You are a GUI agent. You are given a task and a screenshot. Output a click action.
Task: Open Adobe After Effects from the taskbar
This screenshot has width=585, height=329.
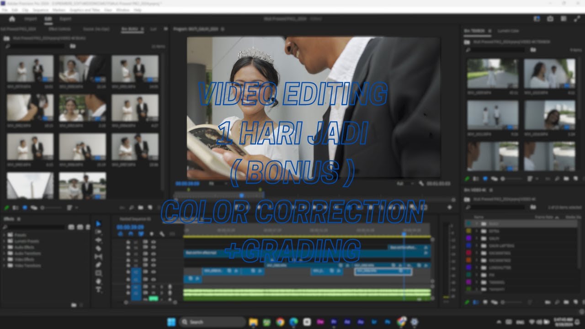(347, 322)
